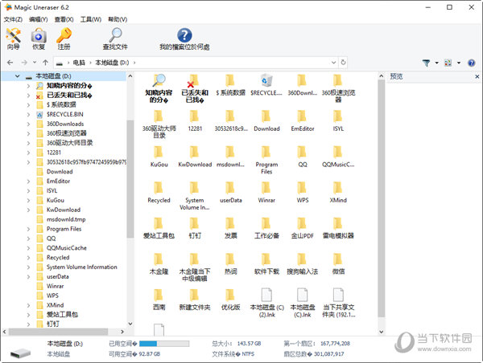The height and width of the screenshot is (363, 483).
Task: Click the file list vertical scrollbar thumb
Action: click(x=381, y=198)
